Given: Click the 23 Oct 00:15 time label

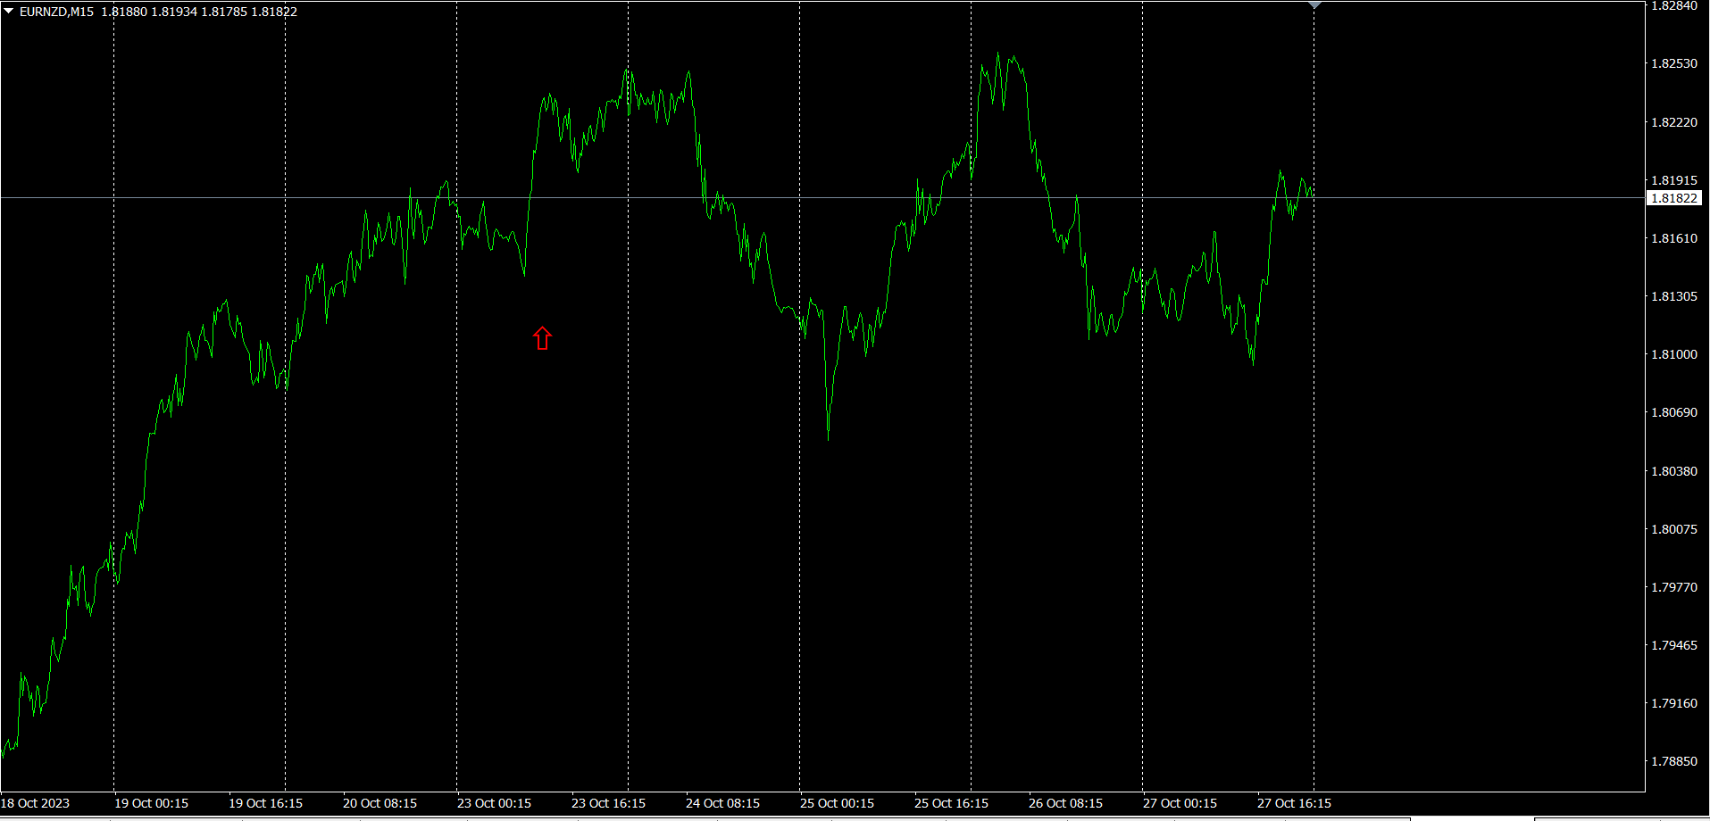Looking at the screenshot, I should click(494, 803).
